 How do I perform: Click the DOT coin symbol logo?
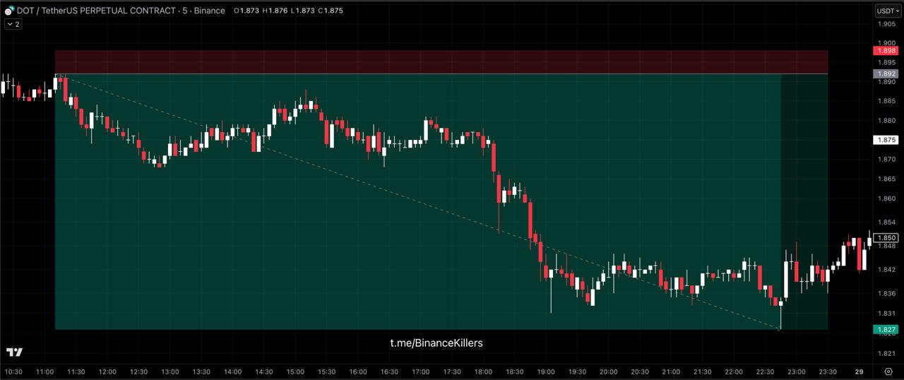pyautogui.click(x=9, y=11)
